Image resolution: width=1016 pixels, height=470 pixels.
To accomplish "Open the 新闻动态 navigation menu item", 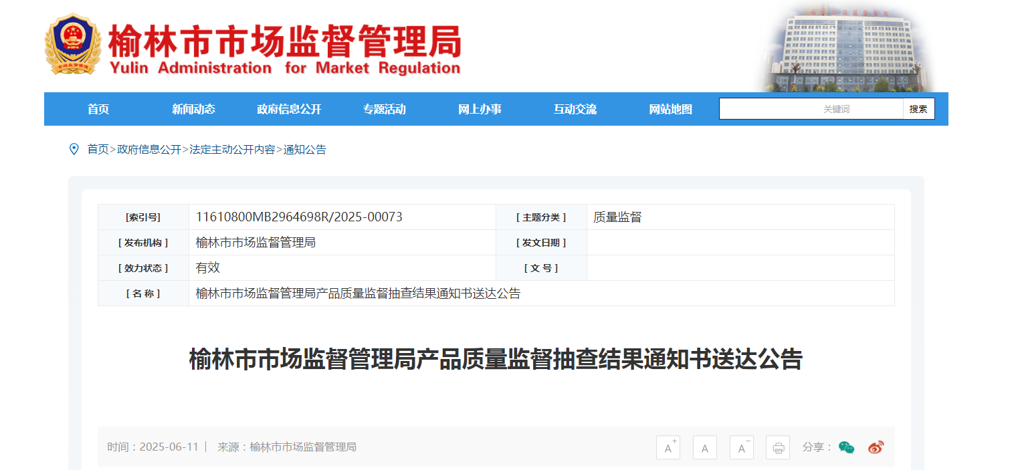I will click(x=193, y=109).
